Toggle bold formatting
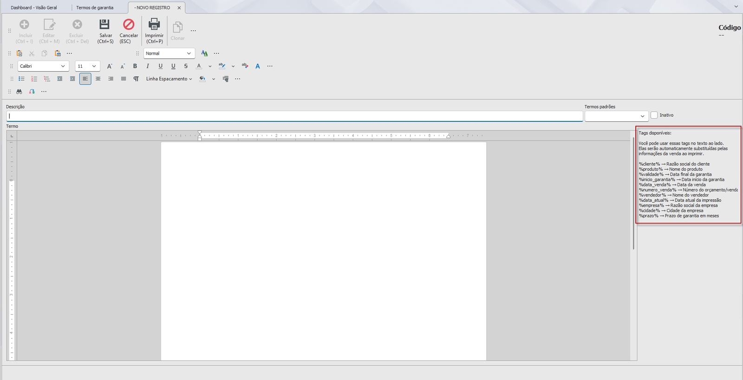The image size is (743, 380). [x=135, y=66]
